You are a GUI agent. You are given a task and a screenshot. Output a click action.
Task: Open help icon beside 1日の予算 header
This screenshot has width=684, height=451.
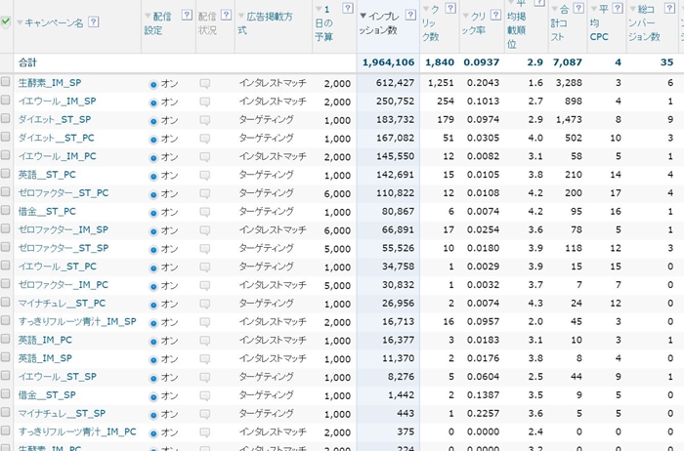tap(348, 8)
